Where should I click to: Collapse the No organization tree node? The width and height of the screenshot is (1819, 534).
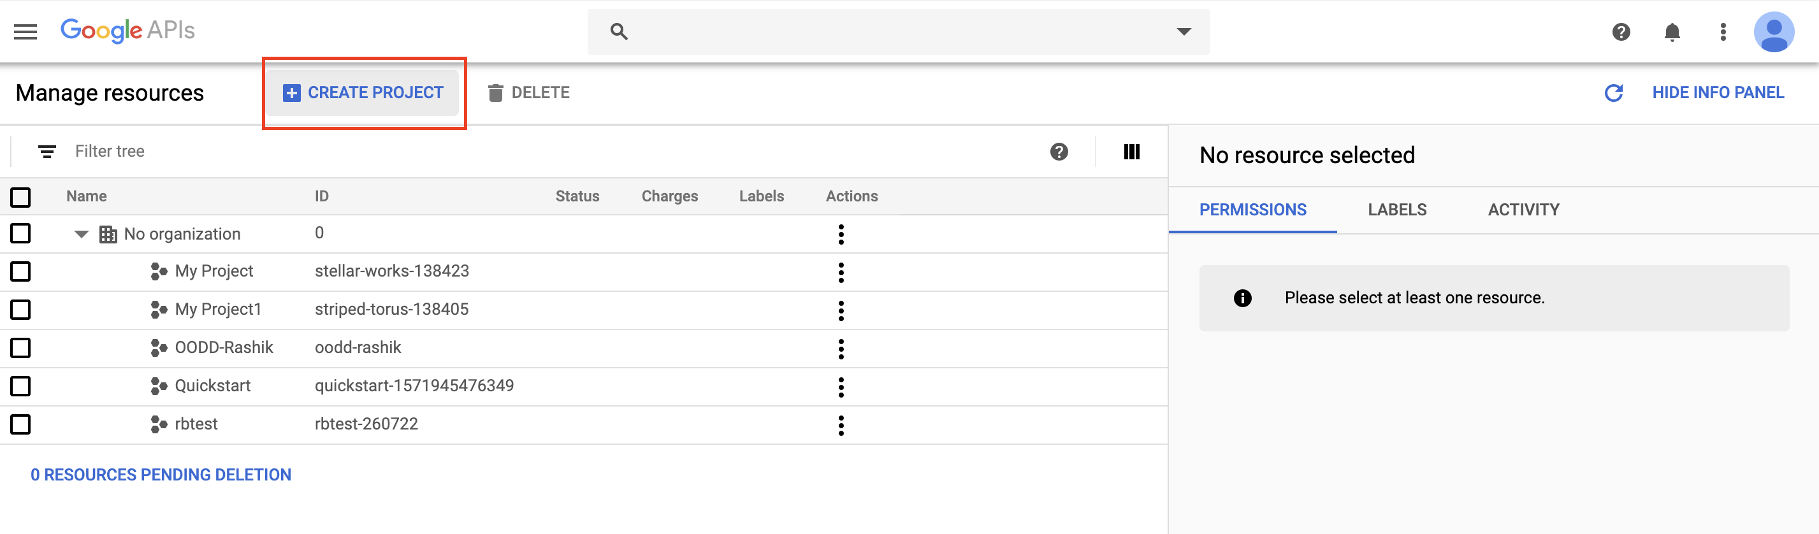coord(81,235)
